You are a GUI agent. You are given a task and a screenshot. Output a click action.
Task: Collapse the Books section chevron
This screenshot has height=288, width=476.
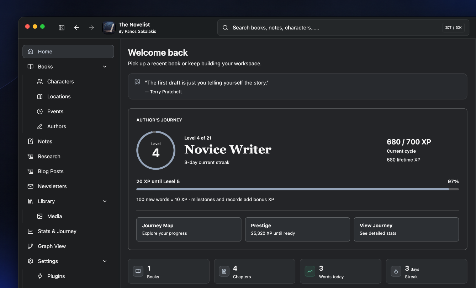pos(105,66)
